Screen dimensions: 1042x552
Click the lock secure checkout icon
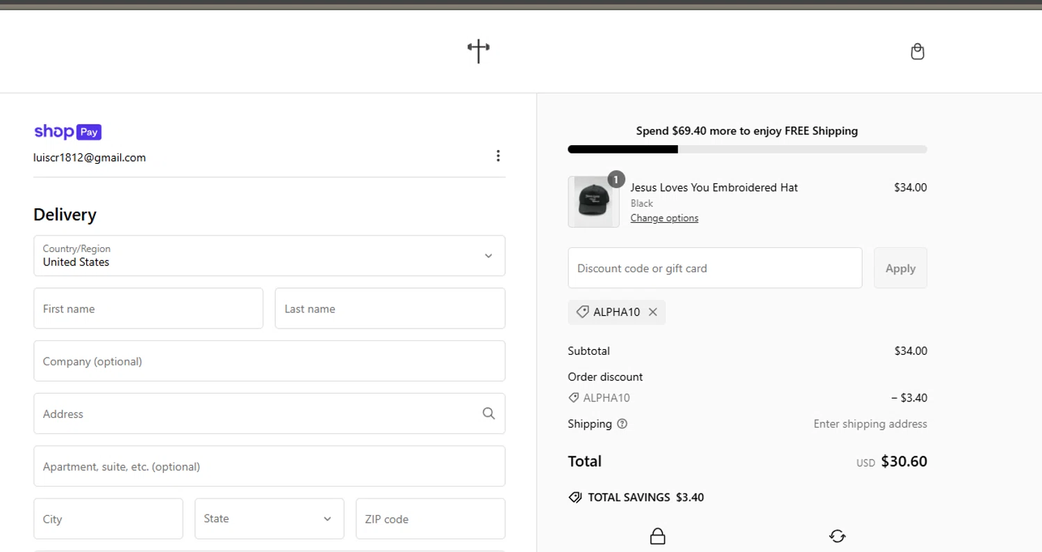pyautogui.click(x=657, y=536)
